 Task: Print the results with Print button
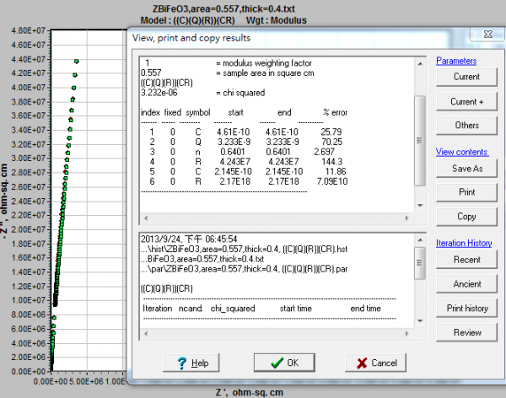click(466, 192)
